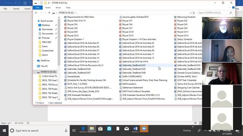Viewport: 243px width, 136px height.
Task: Select the file Settlement Statement
Action: pyautogui.click(x=133, y=88)
